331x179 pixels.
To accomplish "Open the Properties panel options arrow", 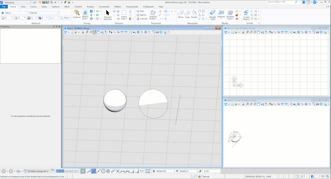I will click(x=54, y=27).
